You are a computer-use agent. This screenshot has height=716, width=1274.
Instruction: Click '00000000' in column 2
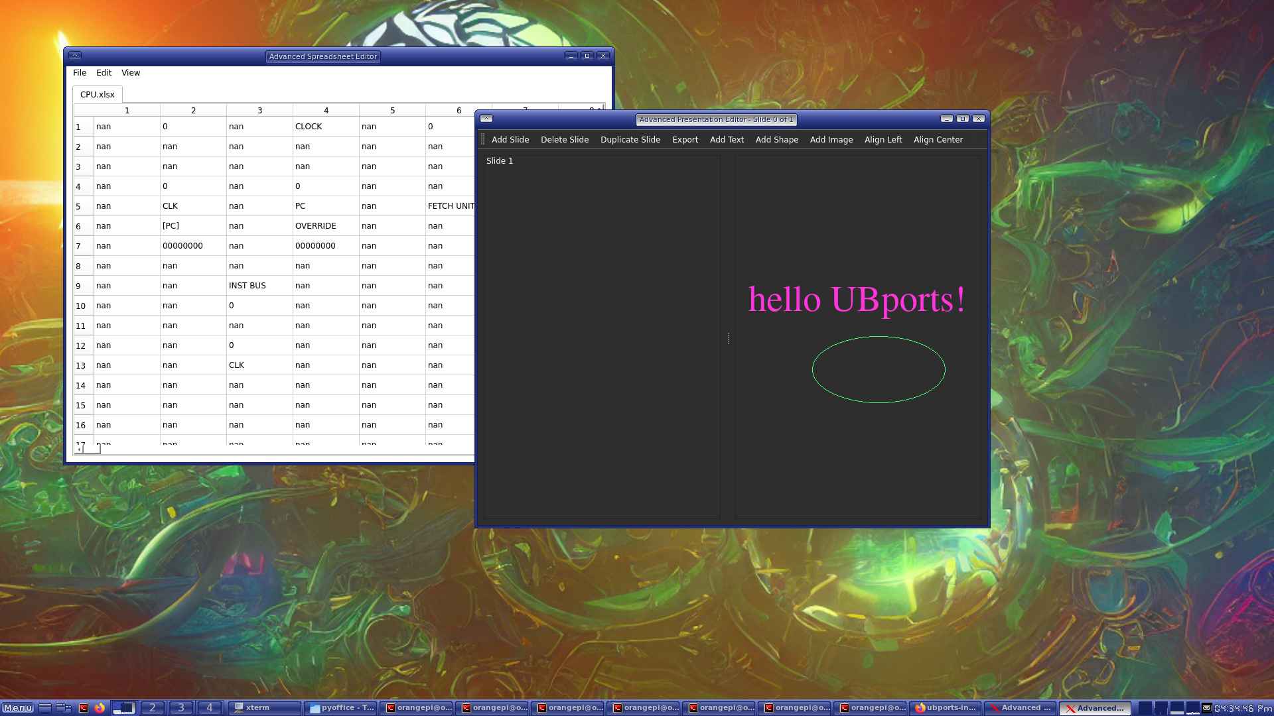193,246
